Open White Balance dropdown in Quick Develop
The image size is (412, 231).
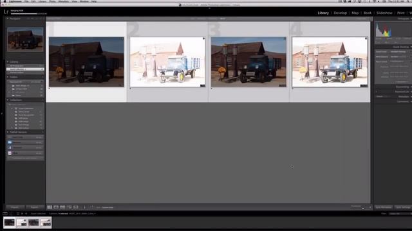pyautogui.click(x=399, y=56)
